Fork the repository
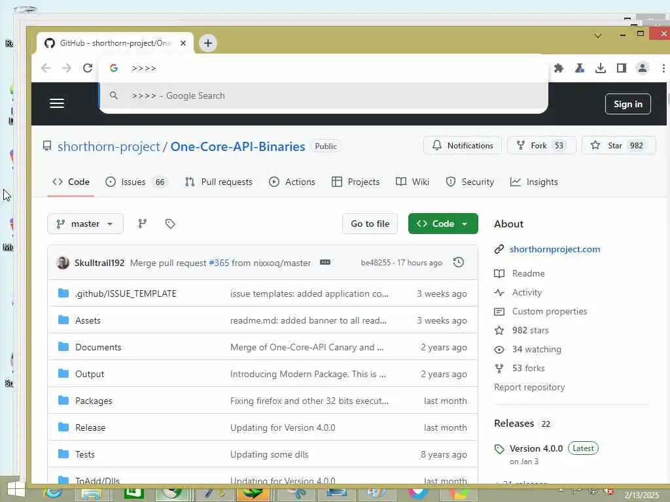Image resolution: width=670 pixels, height=502 pixels. [541, 146]
